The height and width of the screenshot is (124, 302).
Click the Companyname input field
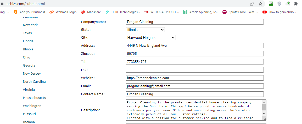pos(195,22)
